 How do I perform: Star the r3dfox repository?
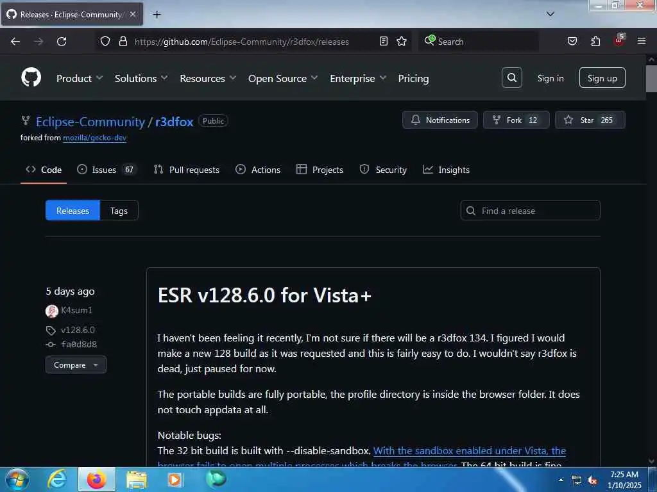click(590, 120)
